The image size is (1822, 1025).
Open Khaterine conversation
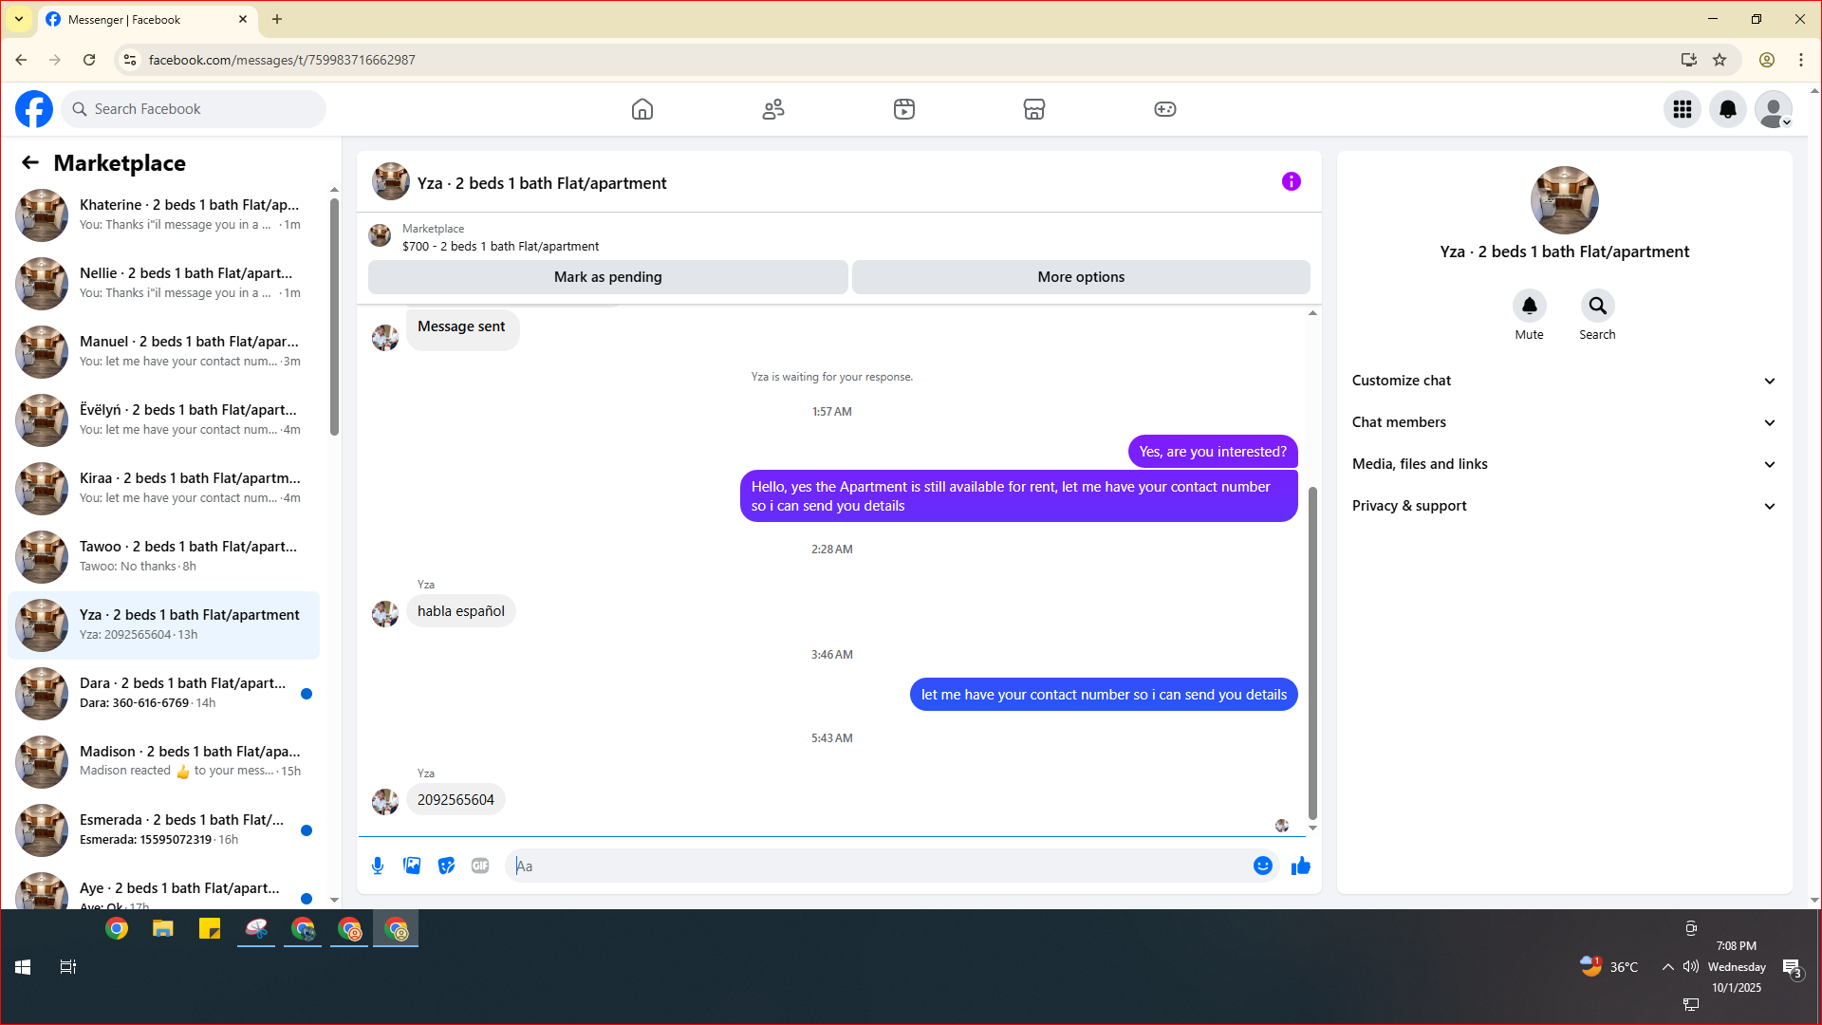click(x=163, y=214)
